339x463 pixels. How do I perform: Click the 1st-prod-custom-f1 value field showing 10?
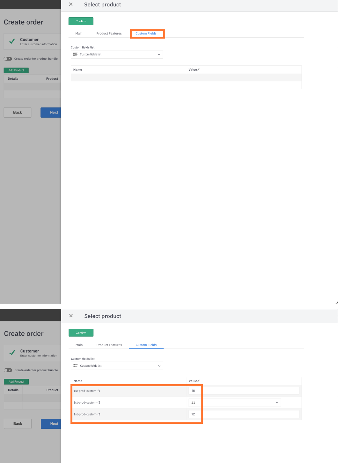coord(244,391)
